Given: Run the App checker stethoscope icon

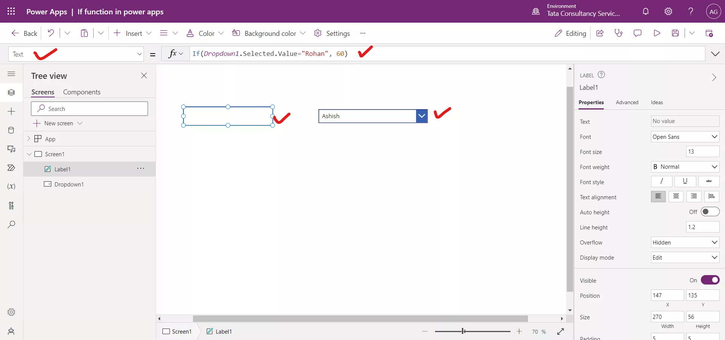Looking at the screenshot, I should 619,33.
